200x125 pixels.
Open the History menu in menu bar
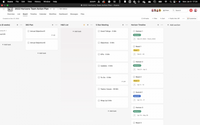click(x=37, y=2)
